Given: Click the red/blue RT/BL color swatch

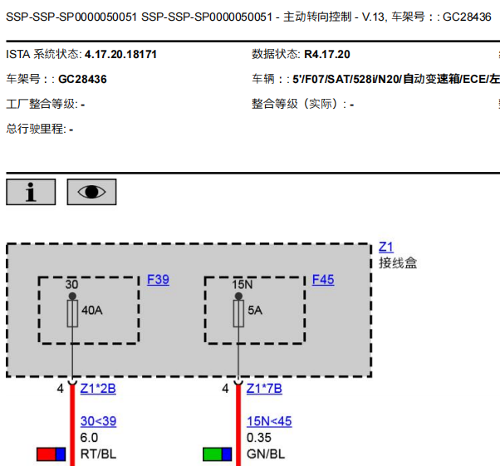Looking at the screenshot, I should tap(51, 454).
